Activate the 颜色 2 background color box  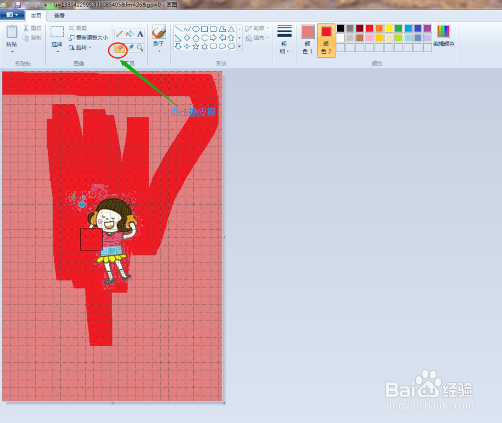(x=326, y=40)
